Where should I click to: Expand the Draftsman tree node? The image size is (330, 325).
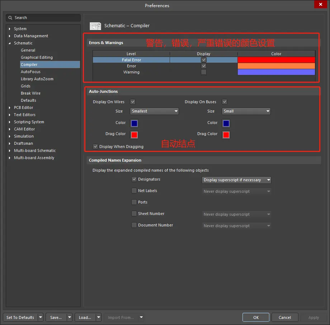point(9,143)
